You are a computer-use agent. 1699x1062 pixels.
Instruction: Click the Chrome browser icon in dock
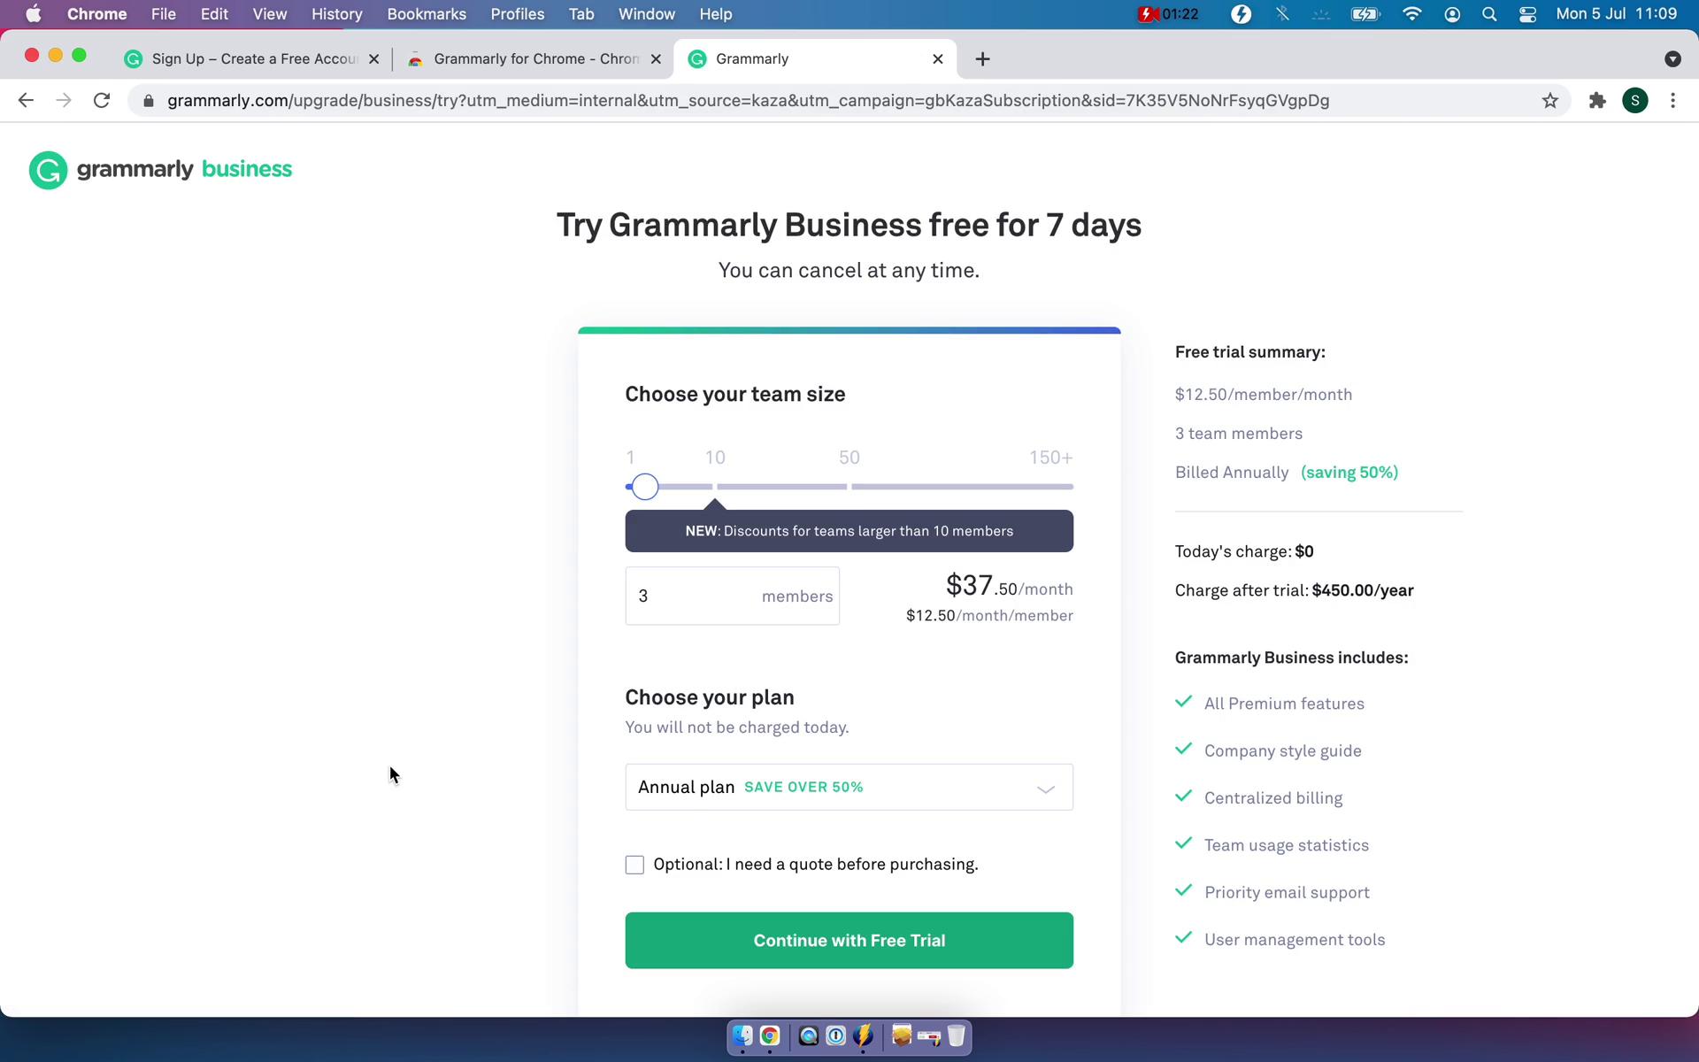768,1036
